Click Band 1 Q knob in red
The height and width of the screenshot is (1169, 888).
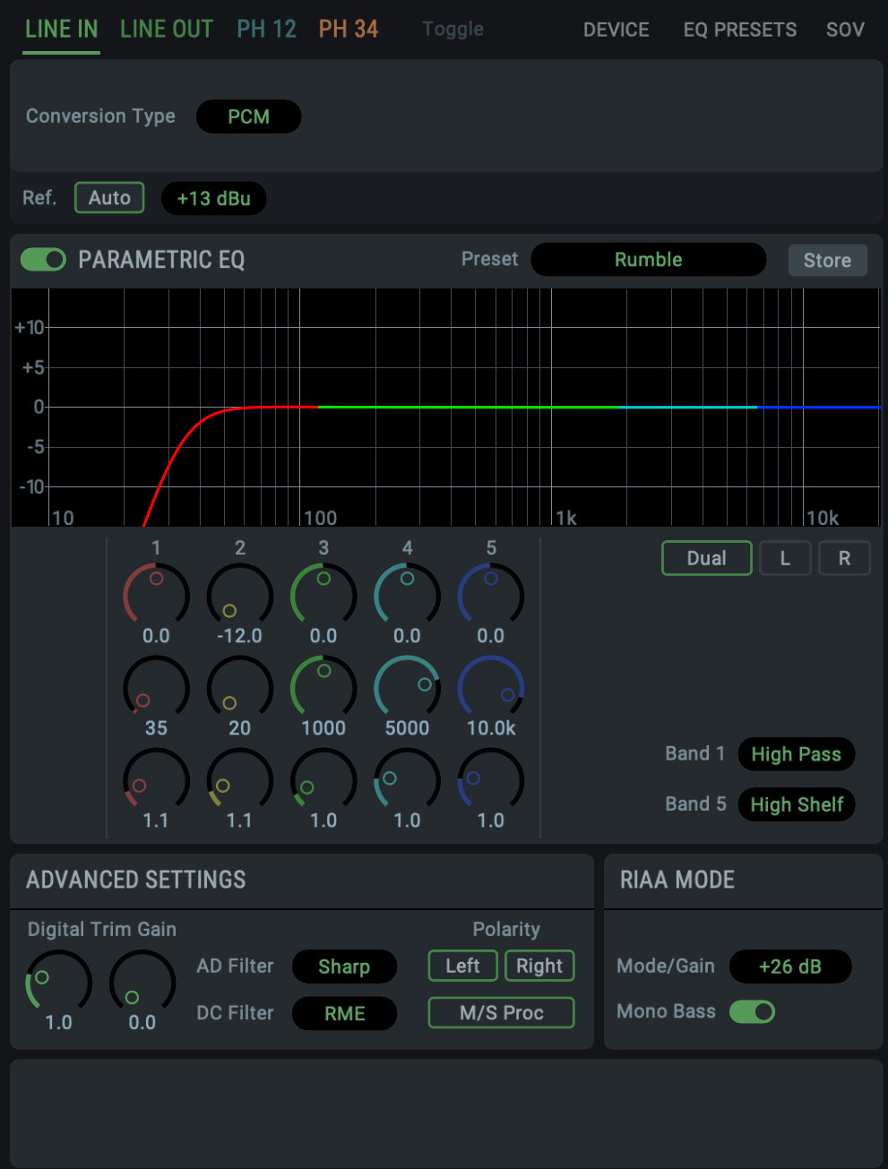(x=156, y=780)
